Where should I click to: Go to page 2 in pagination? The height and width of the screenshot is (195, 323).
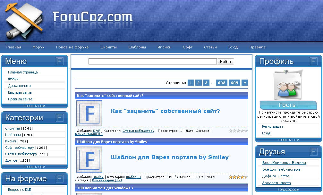point(198,83)
